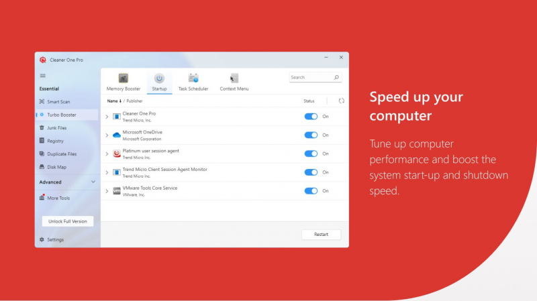Close the Cleaner One Pro window
The width and height of the screenshot is (537, 301).
341,58
